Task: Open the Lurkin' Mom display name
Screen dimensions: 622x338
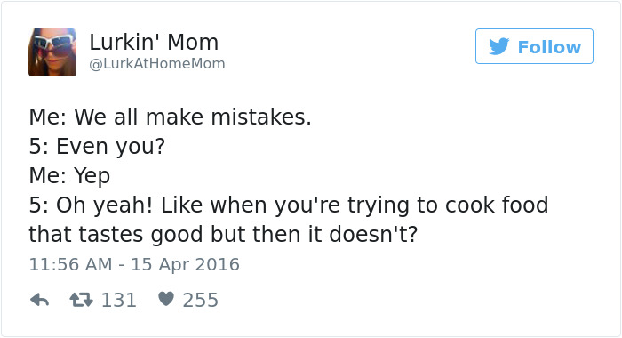Action: (x=154, y=42)
